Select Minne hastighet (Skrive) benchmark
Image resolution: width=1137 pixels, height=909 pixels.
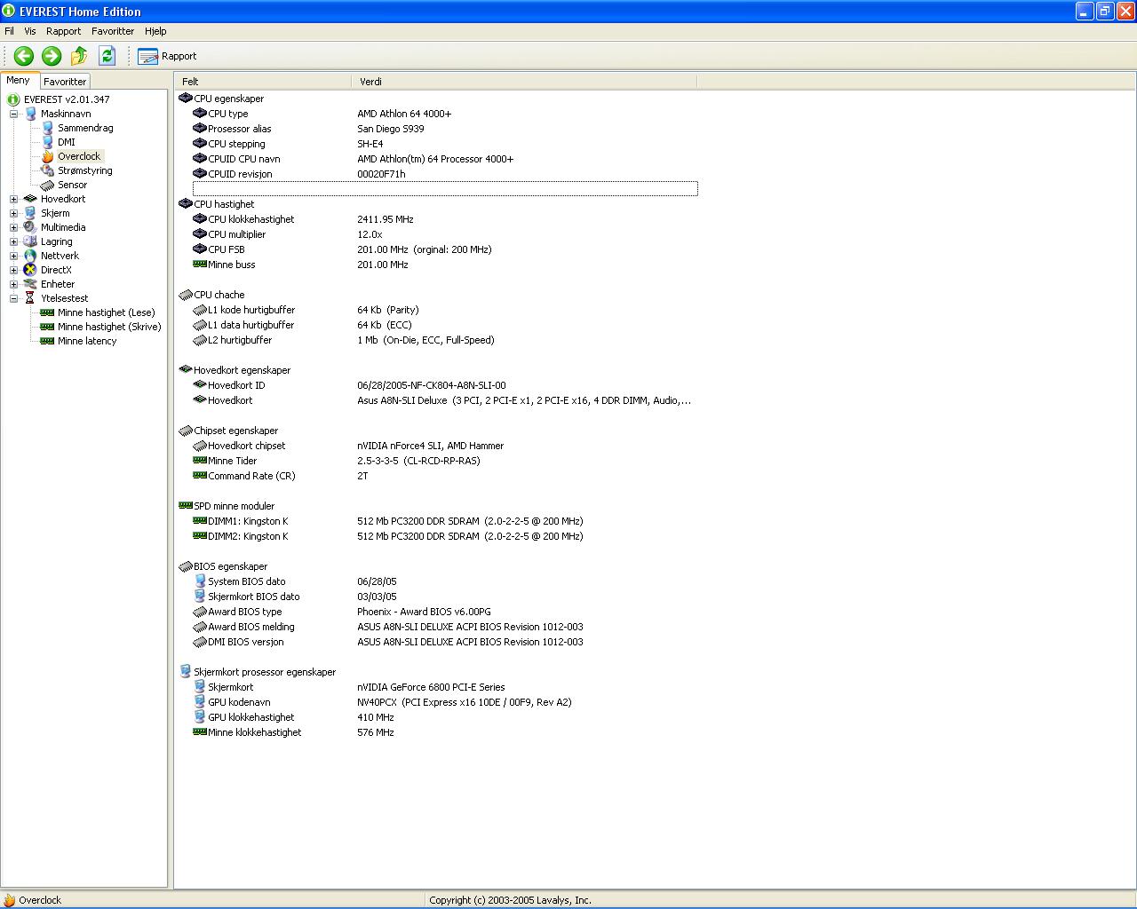point(109,327)
